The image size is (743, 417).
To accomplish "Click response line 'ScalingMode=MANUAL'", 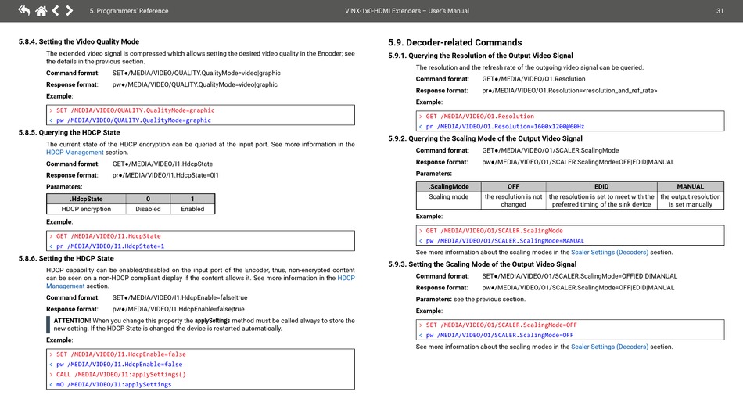I will [505, 241].
